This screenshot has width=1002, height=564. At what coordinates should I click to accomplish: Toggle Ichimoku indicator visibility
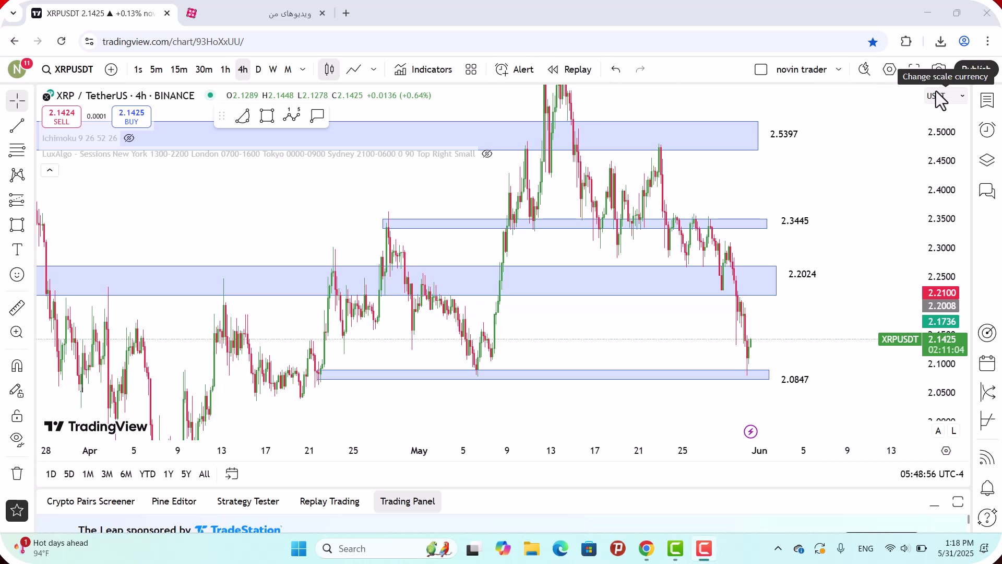click(x=129, y=138)
